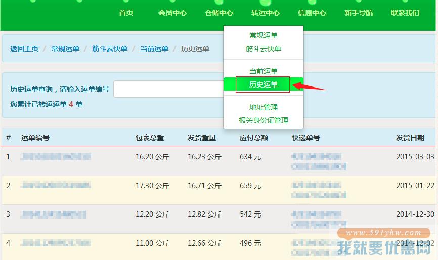This screenshot has width=438, height=260.
Task: Click the 542 元 amount cell
Action: (x=250, y=214)
